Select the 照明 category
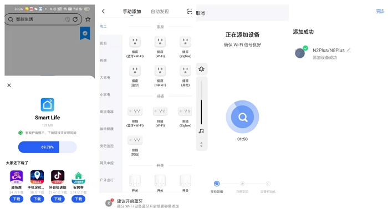388x218 pixels. coord(104,43)
